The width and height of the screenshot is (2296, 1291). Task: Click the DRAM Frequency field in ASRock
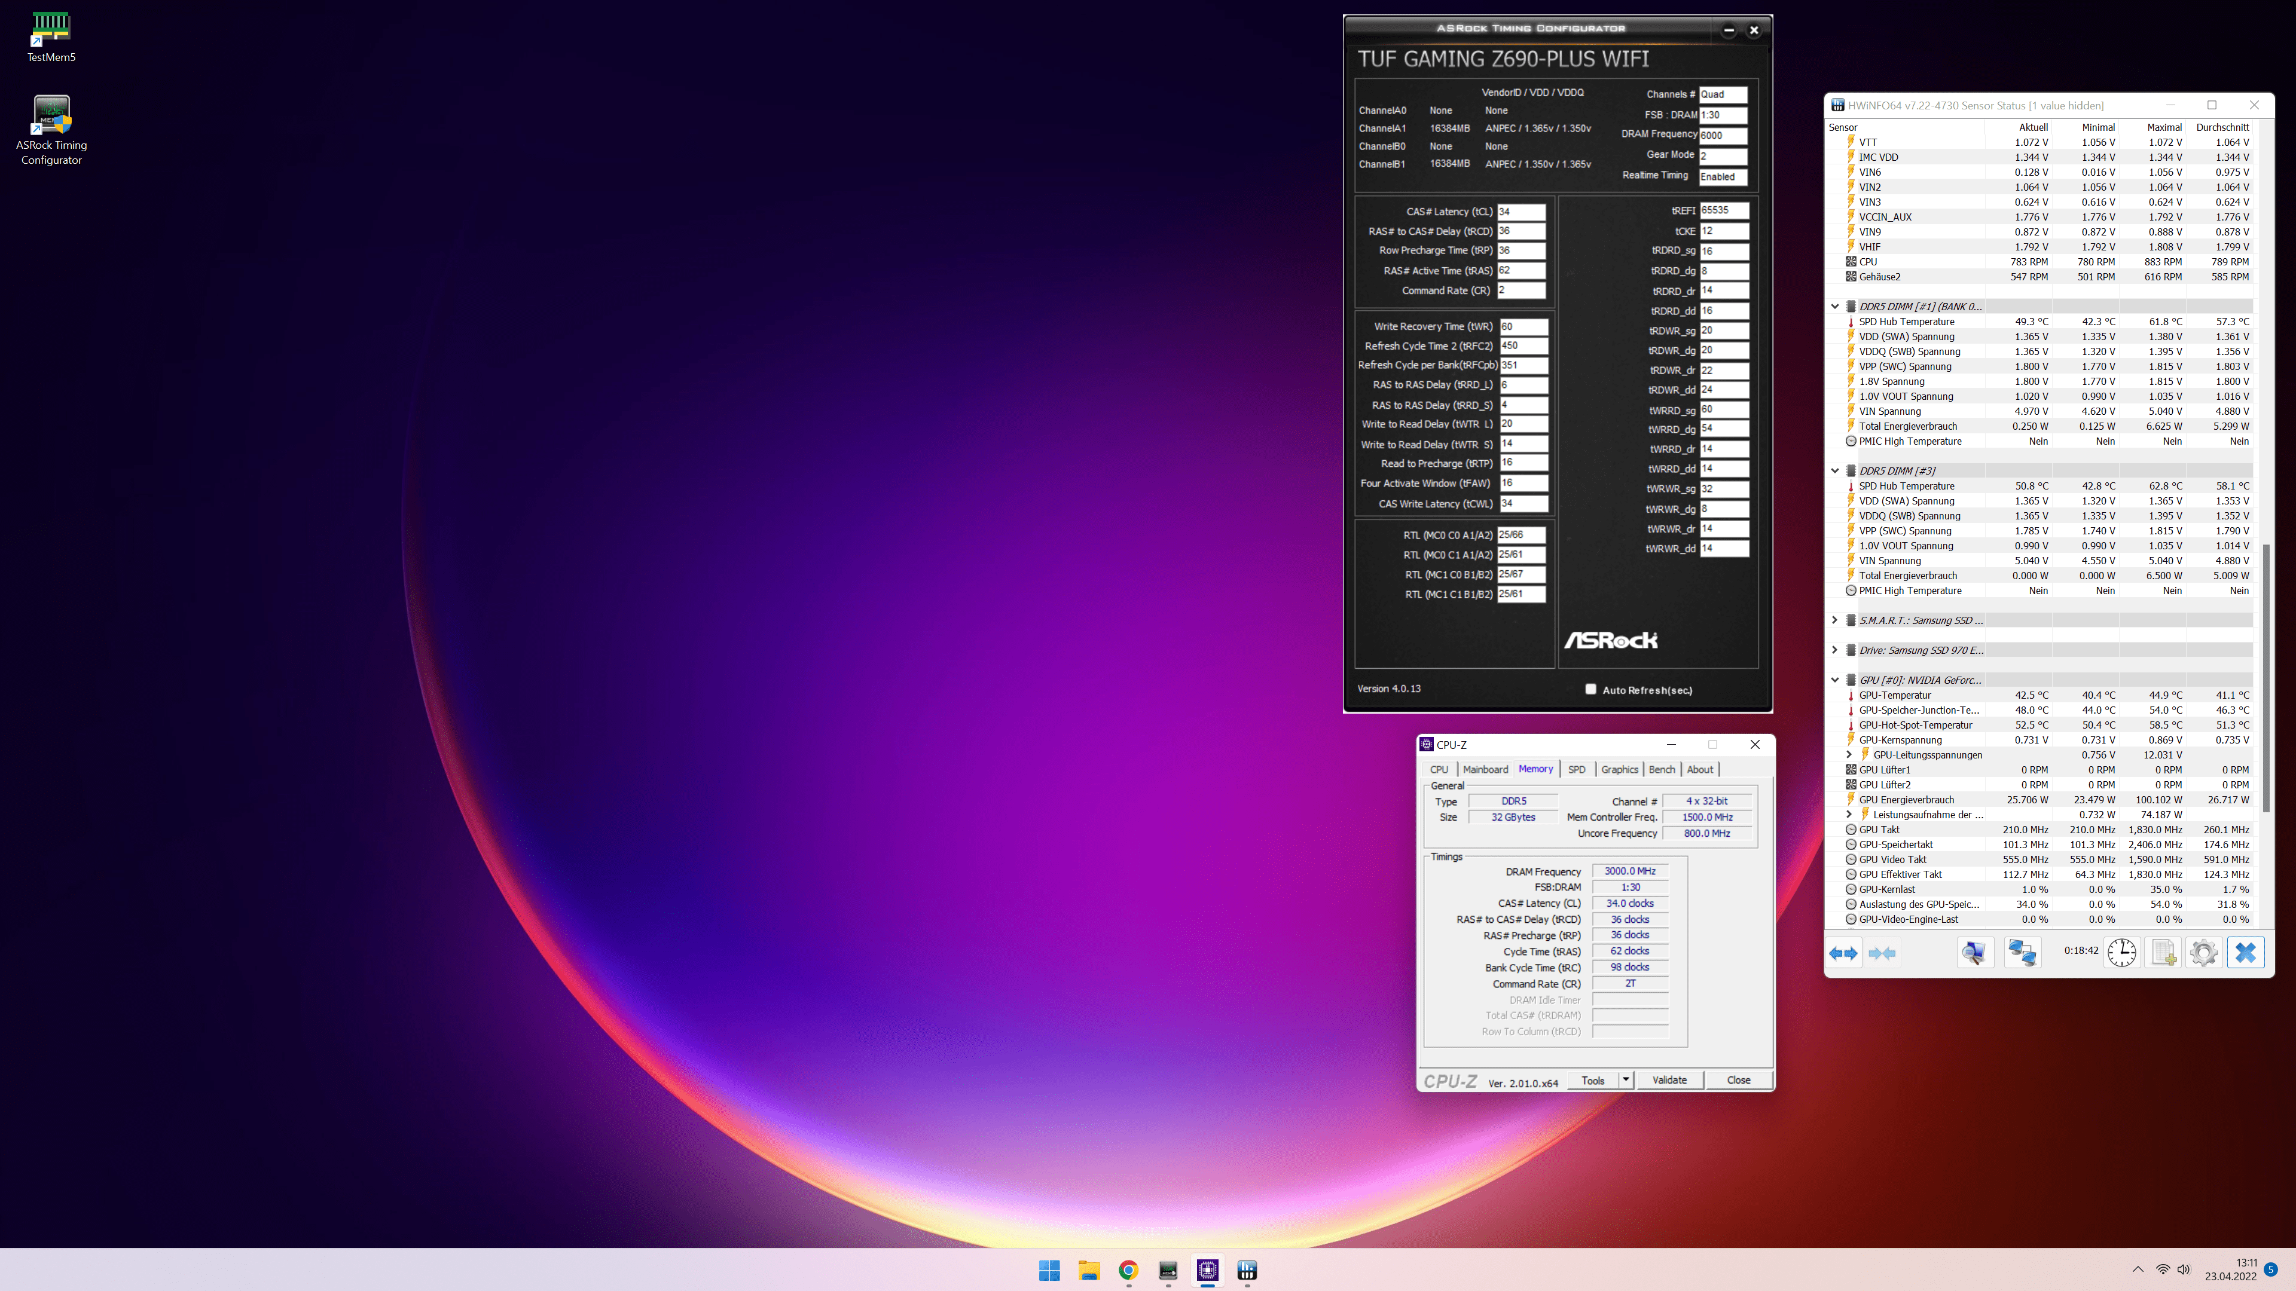click(x=1723, y=136)
